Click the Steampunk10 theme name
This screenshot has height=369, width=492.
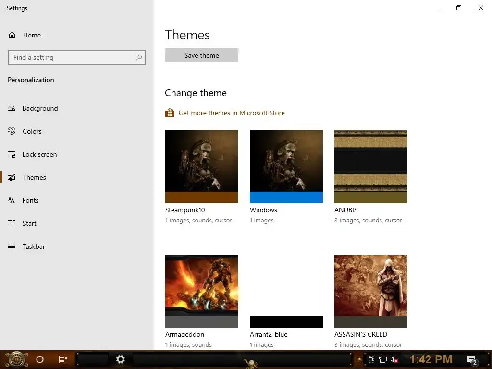tap(185, 210)
